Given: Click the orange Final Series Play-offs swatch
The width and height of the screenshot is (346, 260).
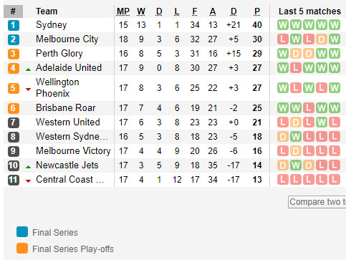Looking at the screenshot, I should point(22,249).
